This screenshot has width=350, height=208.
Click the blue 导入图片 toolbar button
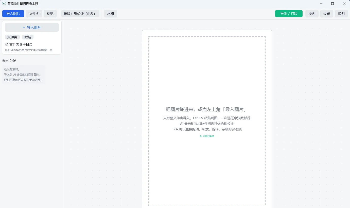[13, 14]
